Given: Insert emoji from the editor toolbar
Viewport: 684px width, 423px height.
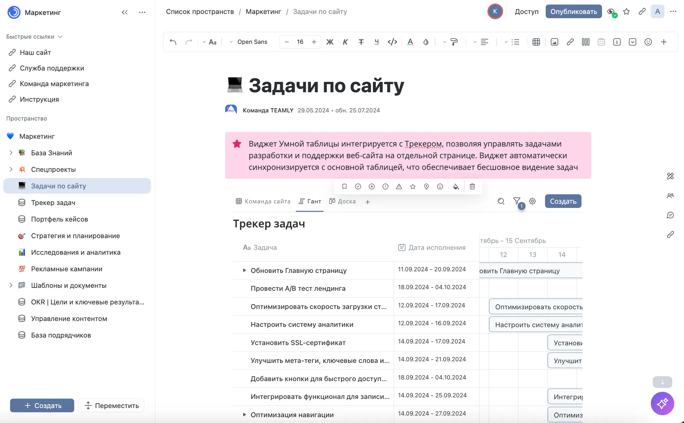Looking at the screenshot, I should click(x=648, y=42).
